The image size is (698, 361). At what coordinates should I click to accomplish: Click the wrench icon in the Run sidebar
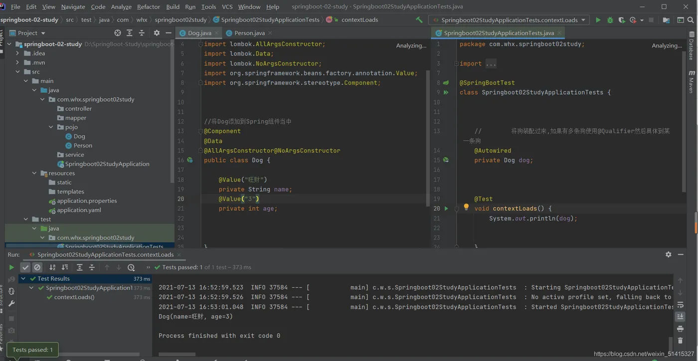pos(11,303)
